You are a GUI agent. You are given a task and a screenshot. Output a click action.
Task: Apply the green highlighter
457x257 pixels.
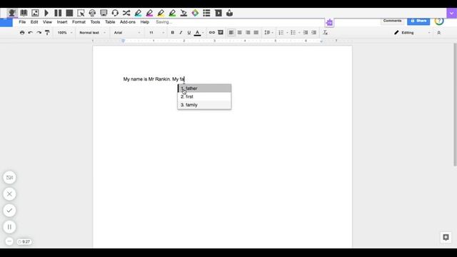[172, 13]
